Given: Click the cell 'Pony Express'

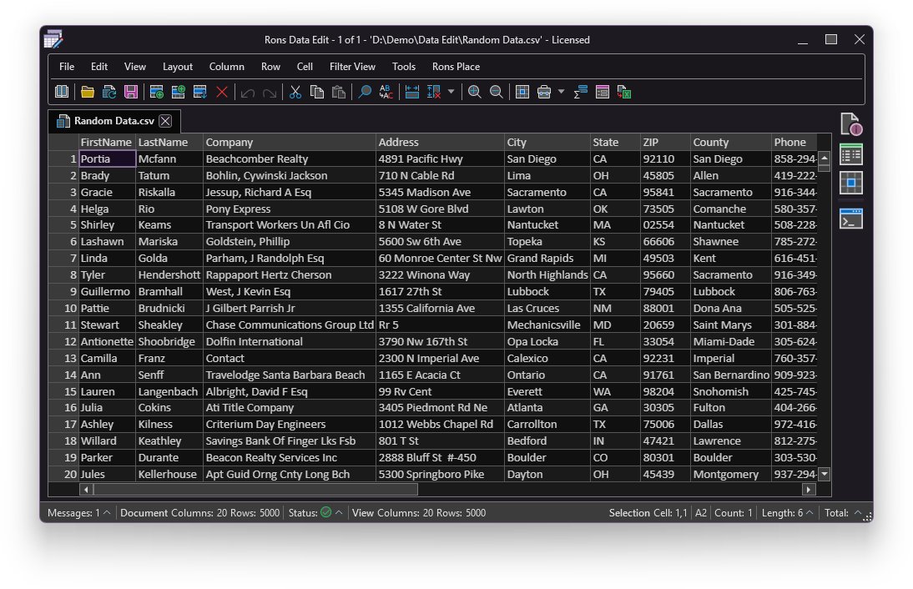Looking at the screenshot, I should tap(290, 209).
